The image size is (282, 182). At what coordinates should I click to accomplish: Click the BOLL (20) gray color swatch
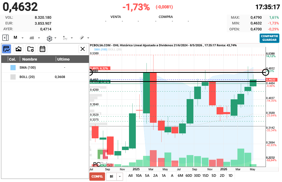13,77
